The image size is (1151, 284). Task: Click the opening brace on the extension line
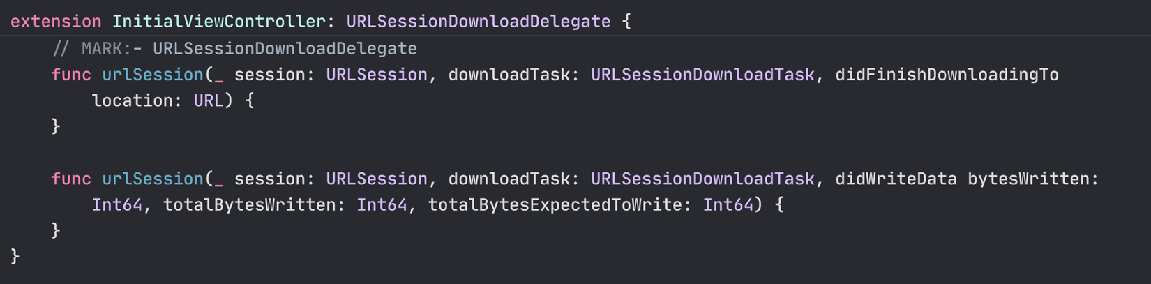tap(626, 22)
